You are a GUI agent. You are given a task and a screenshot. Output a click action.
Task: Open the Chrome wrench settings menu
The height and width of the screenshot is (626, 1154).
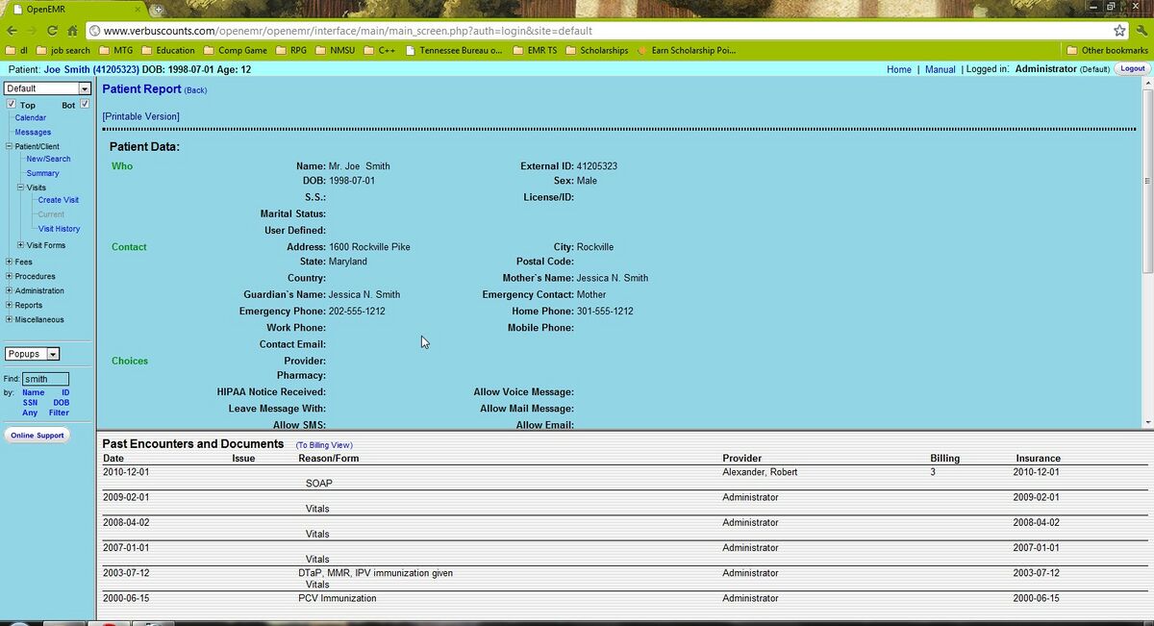(1141, 30)
